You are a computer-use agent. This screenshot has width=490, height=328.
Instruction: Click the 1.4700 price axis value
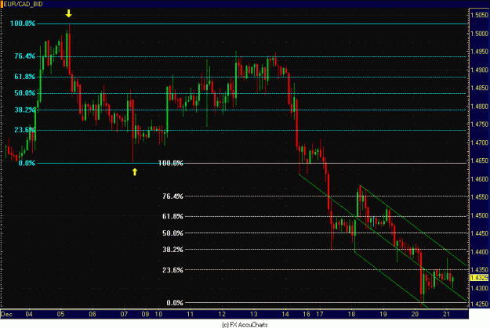pos(479,142)
